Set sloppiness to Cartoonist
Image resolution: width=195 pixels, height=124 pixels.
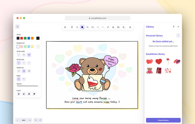coord(29,71)
